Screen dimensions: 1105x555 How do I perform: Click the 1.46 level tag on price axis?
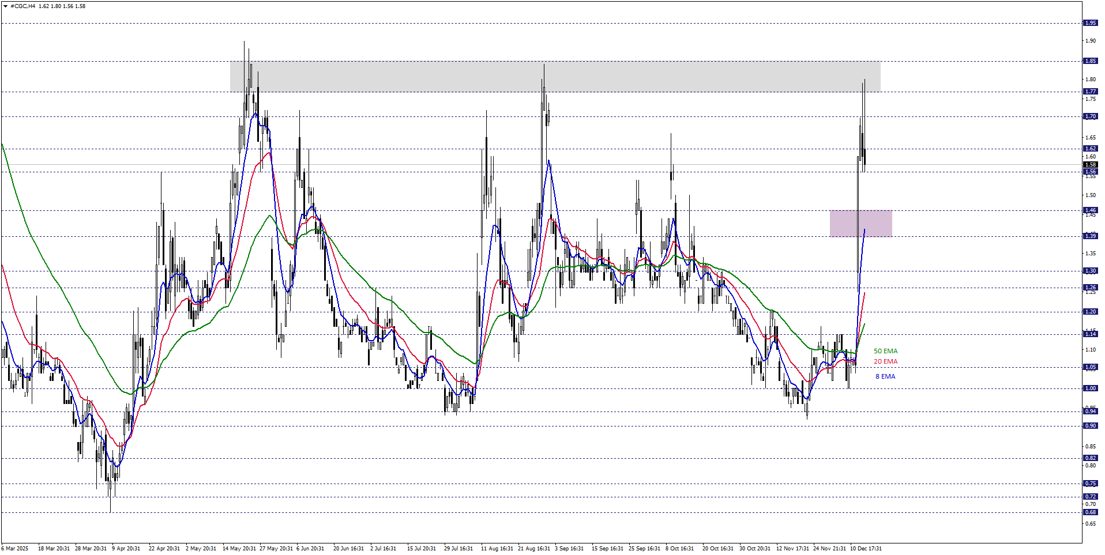coord(1090,210)
